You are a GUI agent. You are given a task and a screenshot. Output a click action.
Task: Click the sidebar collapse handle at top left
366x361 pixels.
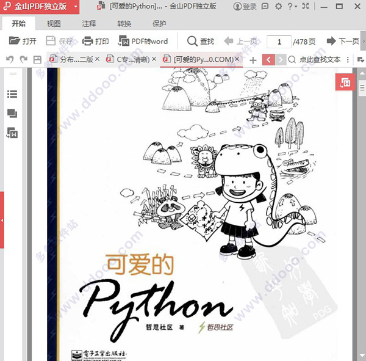click(13, 73)
